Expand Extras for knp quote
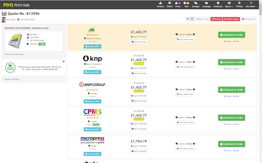This screenshot has height=163, width=262. pyautogui.click(x=228, y=69)
